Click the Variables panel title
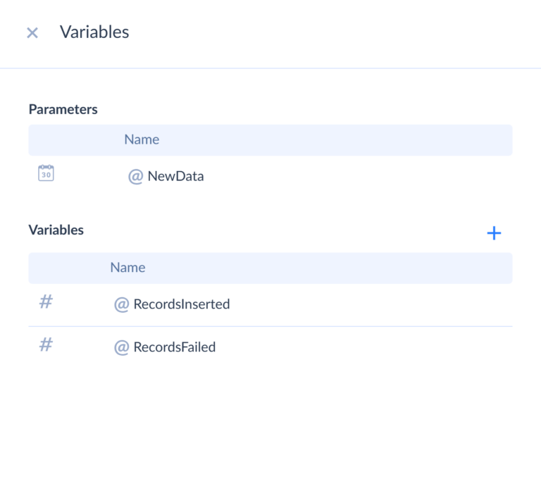The image size is (541, 479). [94, 32]
